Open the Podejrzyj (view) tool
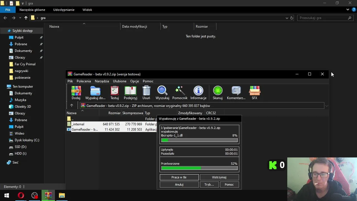 pyautogui.click(x=131, y=93)
